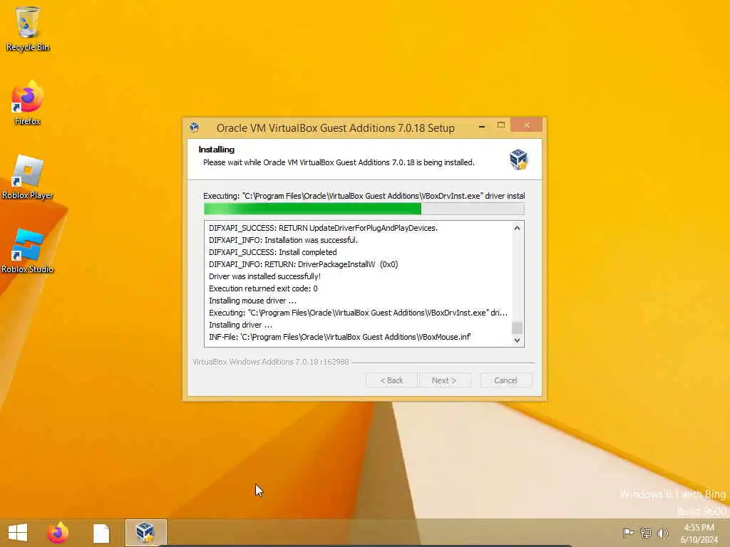
Task: Click the Cancel button in the installer
Action: pos(505,380)
